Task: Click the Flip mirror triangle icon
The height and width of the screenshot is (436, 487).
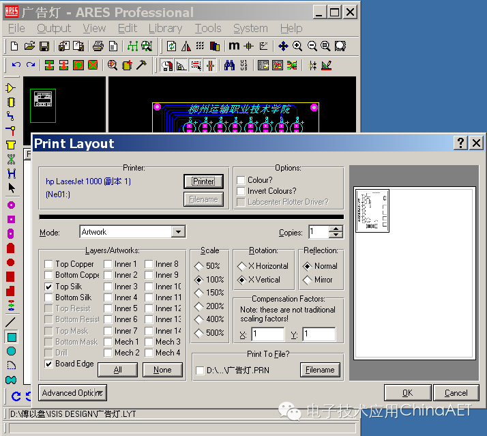Action: tap(186, 46)
